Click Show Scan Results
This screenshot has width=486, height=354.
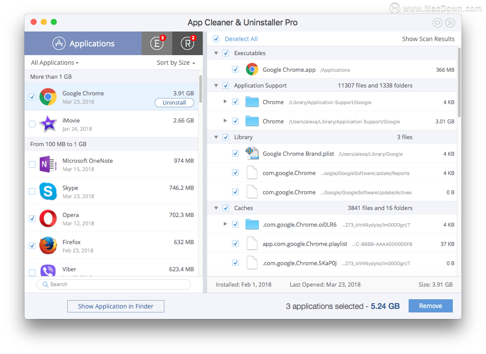coord(428,39)
